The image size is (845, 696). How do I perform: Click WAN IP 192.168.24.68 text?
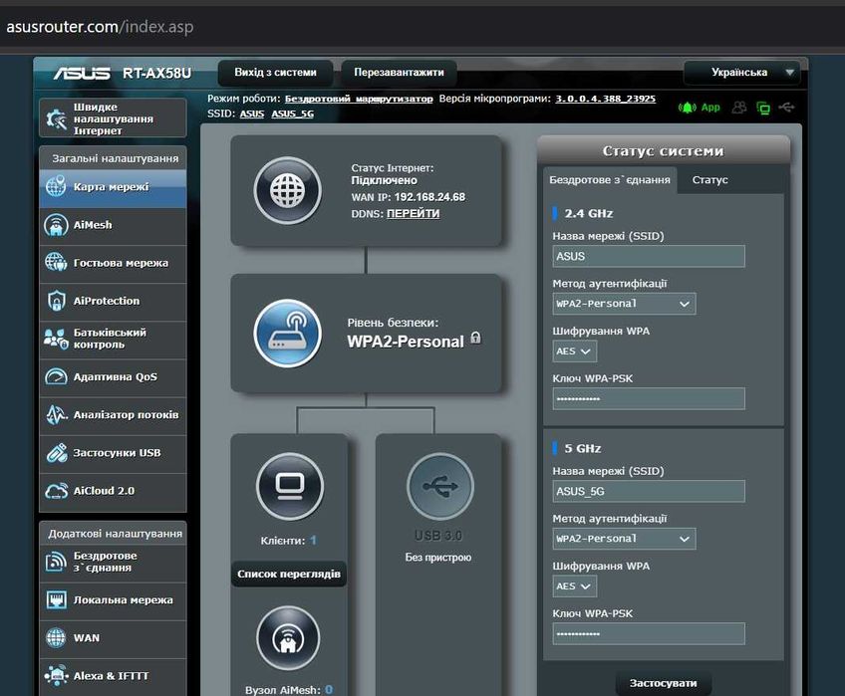(x=409, y=197)
